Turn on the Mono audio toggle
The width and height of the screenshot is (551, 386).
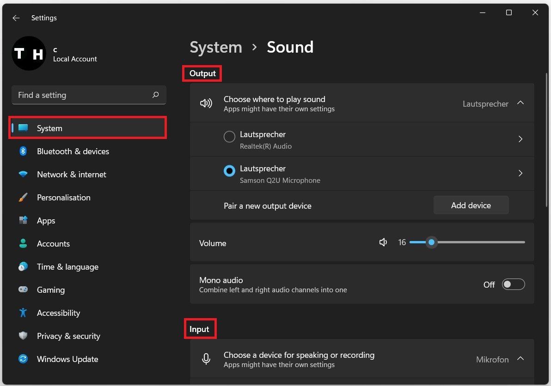(513, 284)
